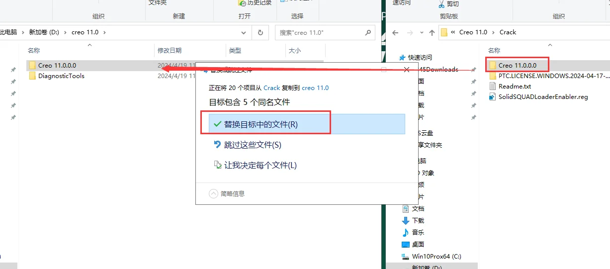Screen dimensions: 610x269
Task: Click the search magnifier in the creo 11.0 box
Action: (x=368, y=32)
